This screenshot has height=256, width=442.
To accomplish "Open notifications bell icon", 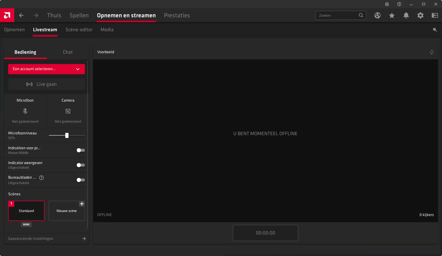I will 406,15.
